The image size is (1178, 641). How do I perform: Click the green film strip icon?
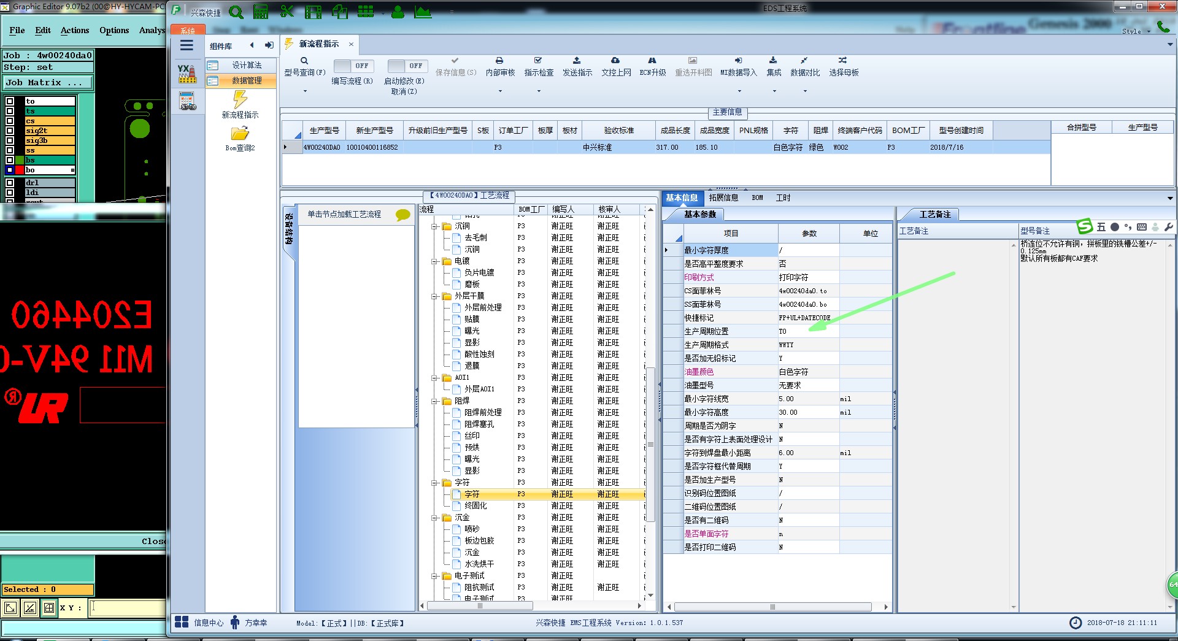click(x=313, y=12)
